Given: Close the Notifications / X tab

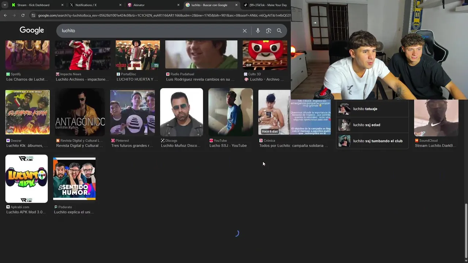Looking at the screenshot, I should coord(120,5).
